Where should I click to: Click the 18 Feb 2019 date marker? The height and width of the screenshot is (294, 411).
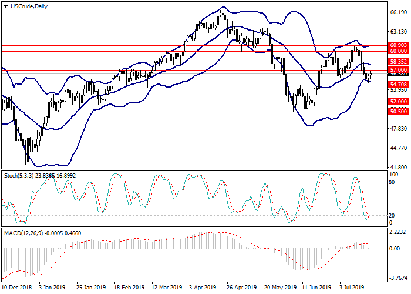(x=129, y=289)
